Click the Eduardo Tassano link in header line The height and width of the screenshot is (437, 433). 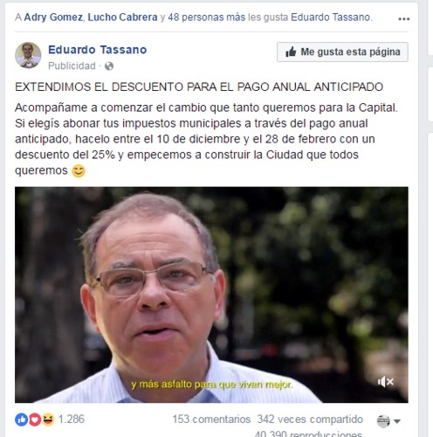[x=331, y=17]
